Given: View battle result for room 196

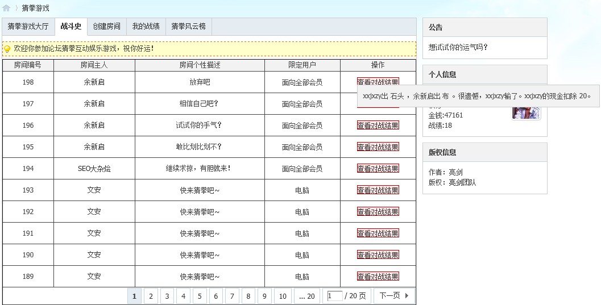Looking at the screenshot, I should (378, 126).
